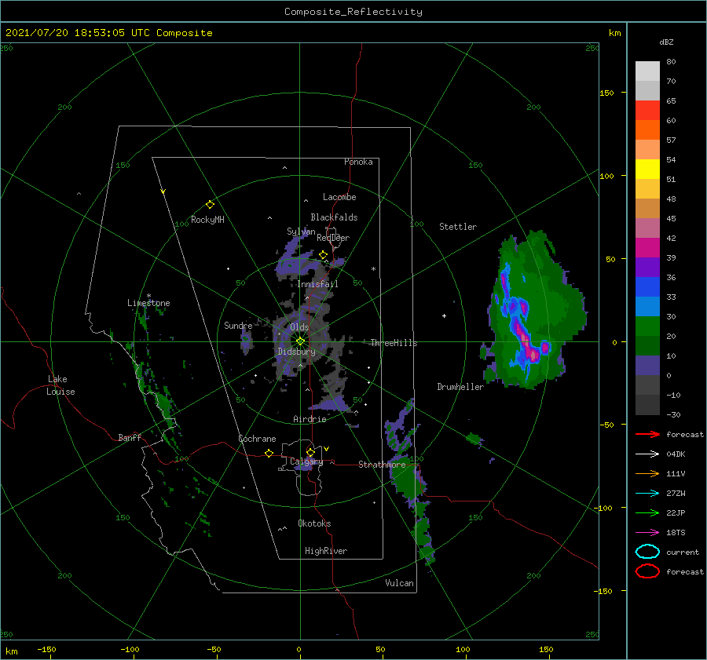The height and width of the screenshot is (660, 707).
Task: Click the white asterisk marker above Limestone
Action: tap(148, 296)
